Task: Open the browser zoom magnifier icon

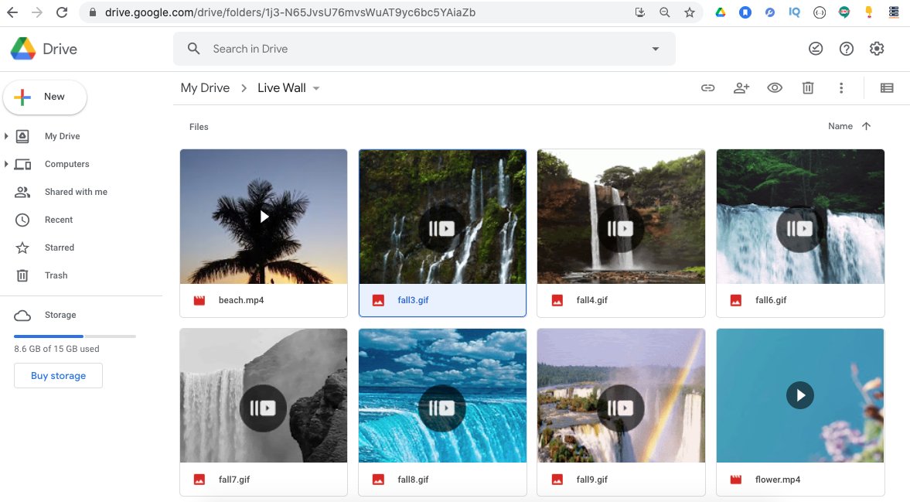Action: click(664, 12)
